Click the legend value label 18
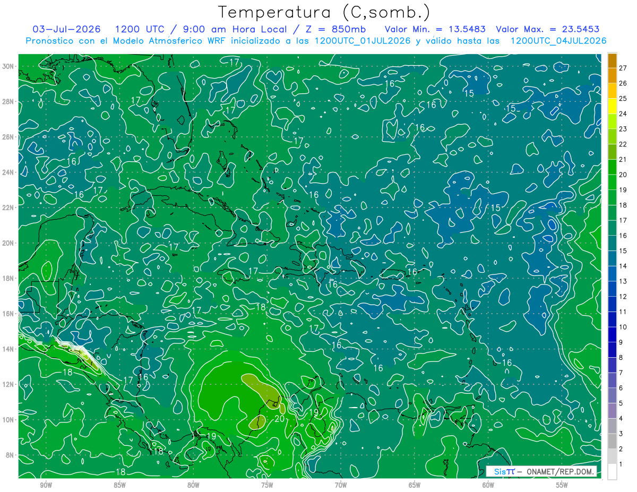The image size is (637, 492). click(x=623, y=205)
